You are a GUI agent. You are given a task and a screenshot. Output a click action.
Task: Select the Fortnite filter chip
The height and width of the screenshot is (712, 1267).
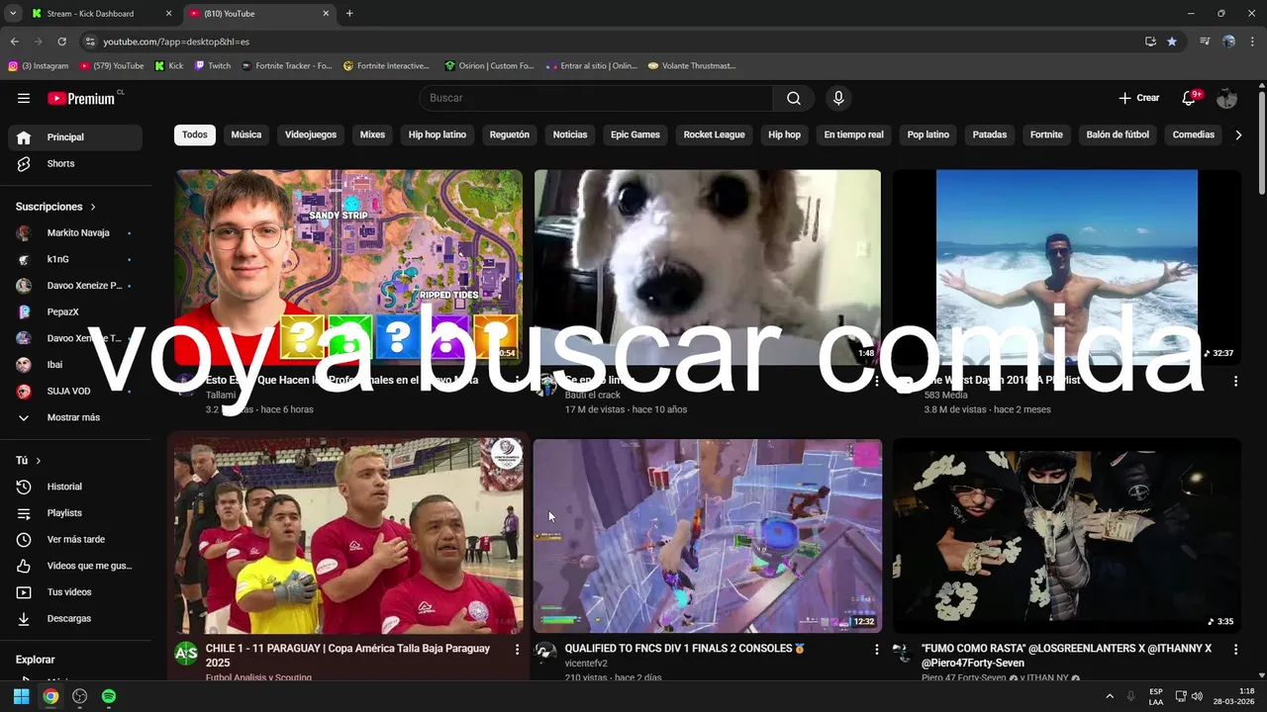[1046, 134]
